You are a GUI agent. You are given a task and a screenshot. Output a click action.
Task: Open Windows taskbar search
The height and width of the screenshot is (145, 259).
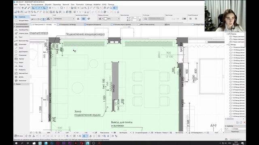tap(22, 143)
